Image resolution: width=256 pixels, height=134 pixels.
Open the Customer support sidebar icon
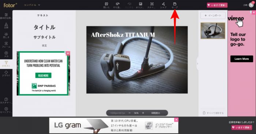tap(6, 101)
